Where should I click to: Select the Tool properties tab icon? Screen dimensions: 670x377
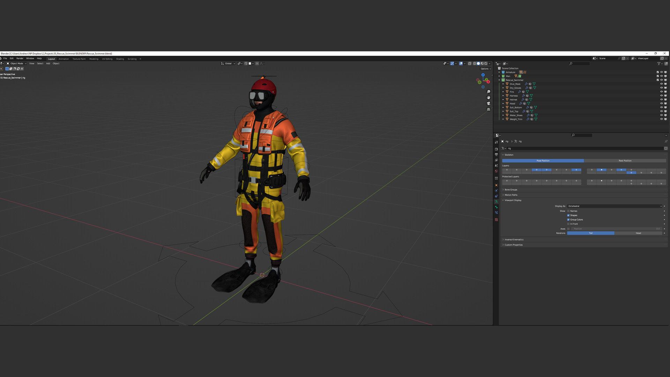pyautogui.click(x=496, y=142)
